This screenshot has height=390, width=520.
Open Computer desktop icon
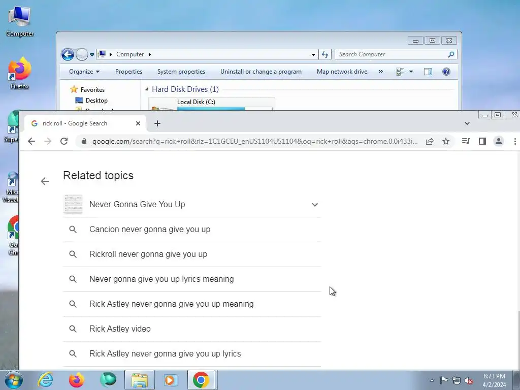click(20, 21)
